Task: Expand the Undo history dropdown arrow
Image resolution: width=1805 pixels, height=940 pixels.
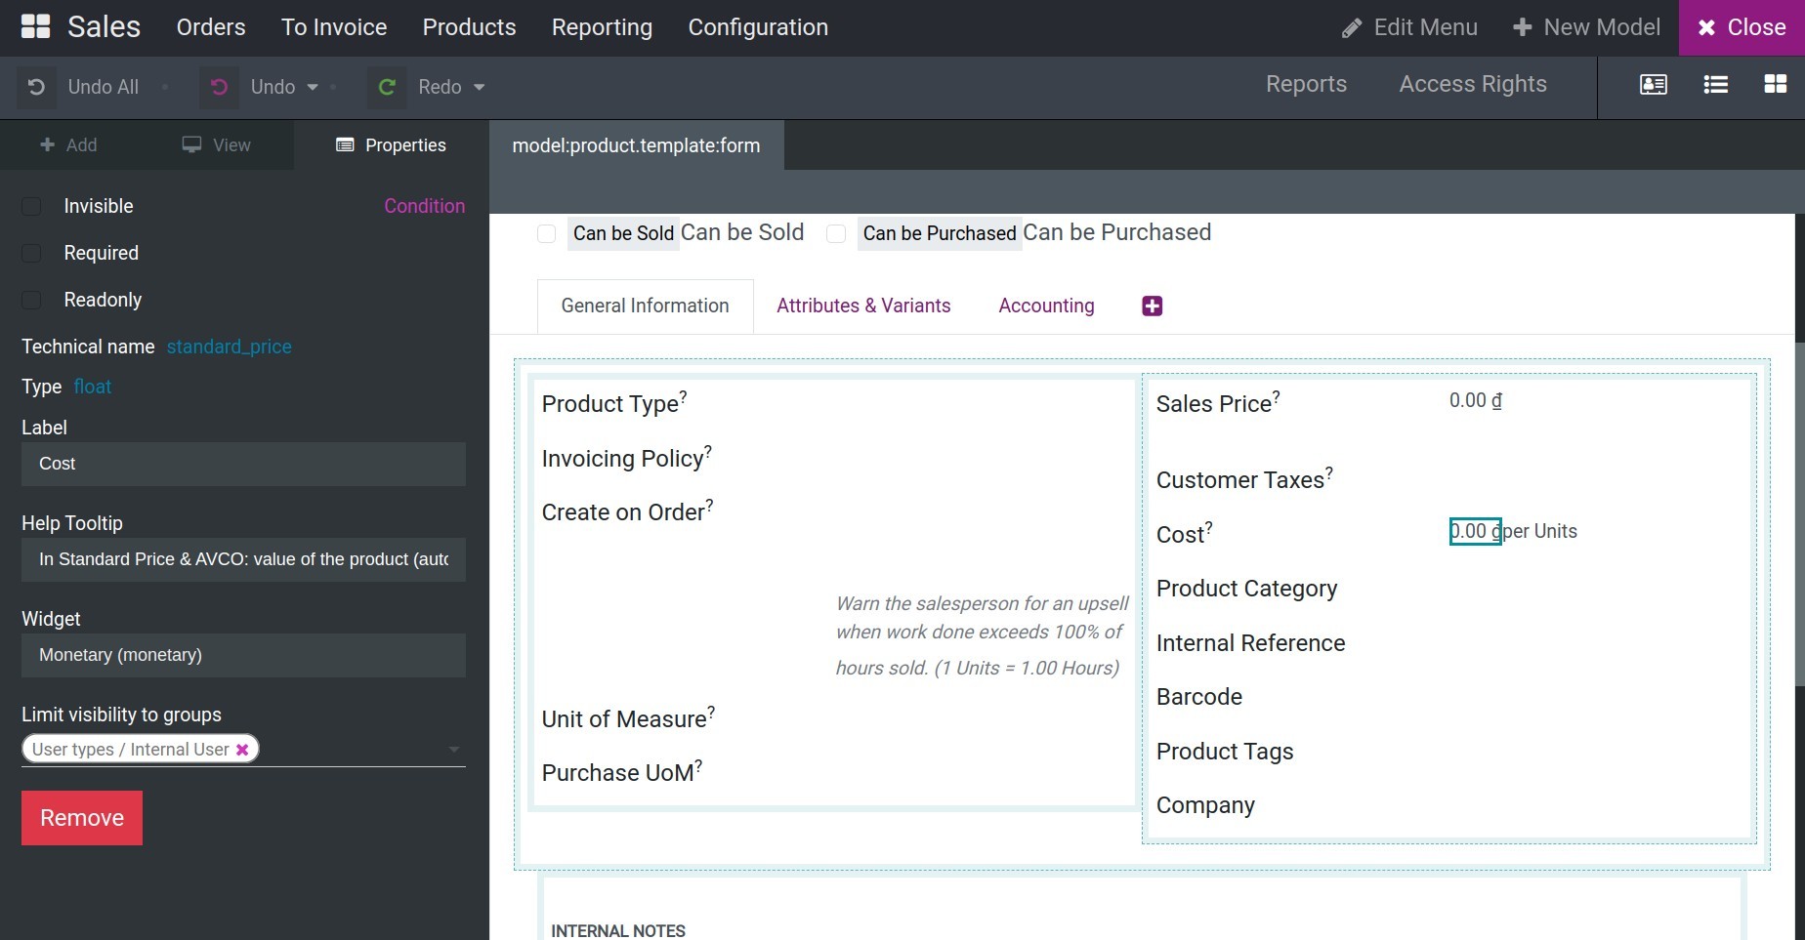Action: click(313, 87)
